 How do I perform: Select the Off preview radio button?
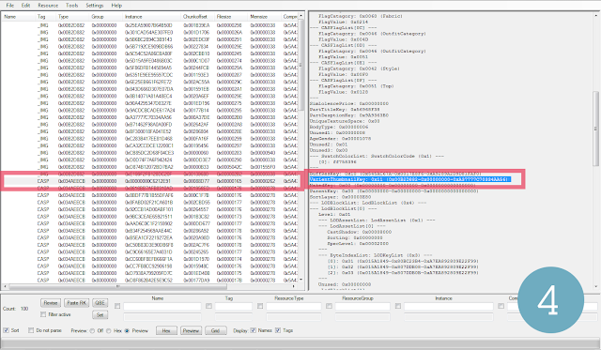tap(92, 331)
